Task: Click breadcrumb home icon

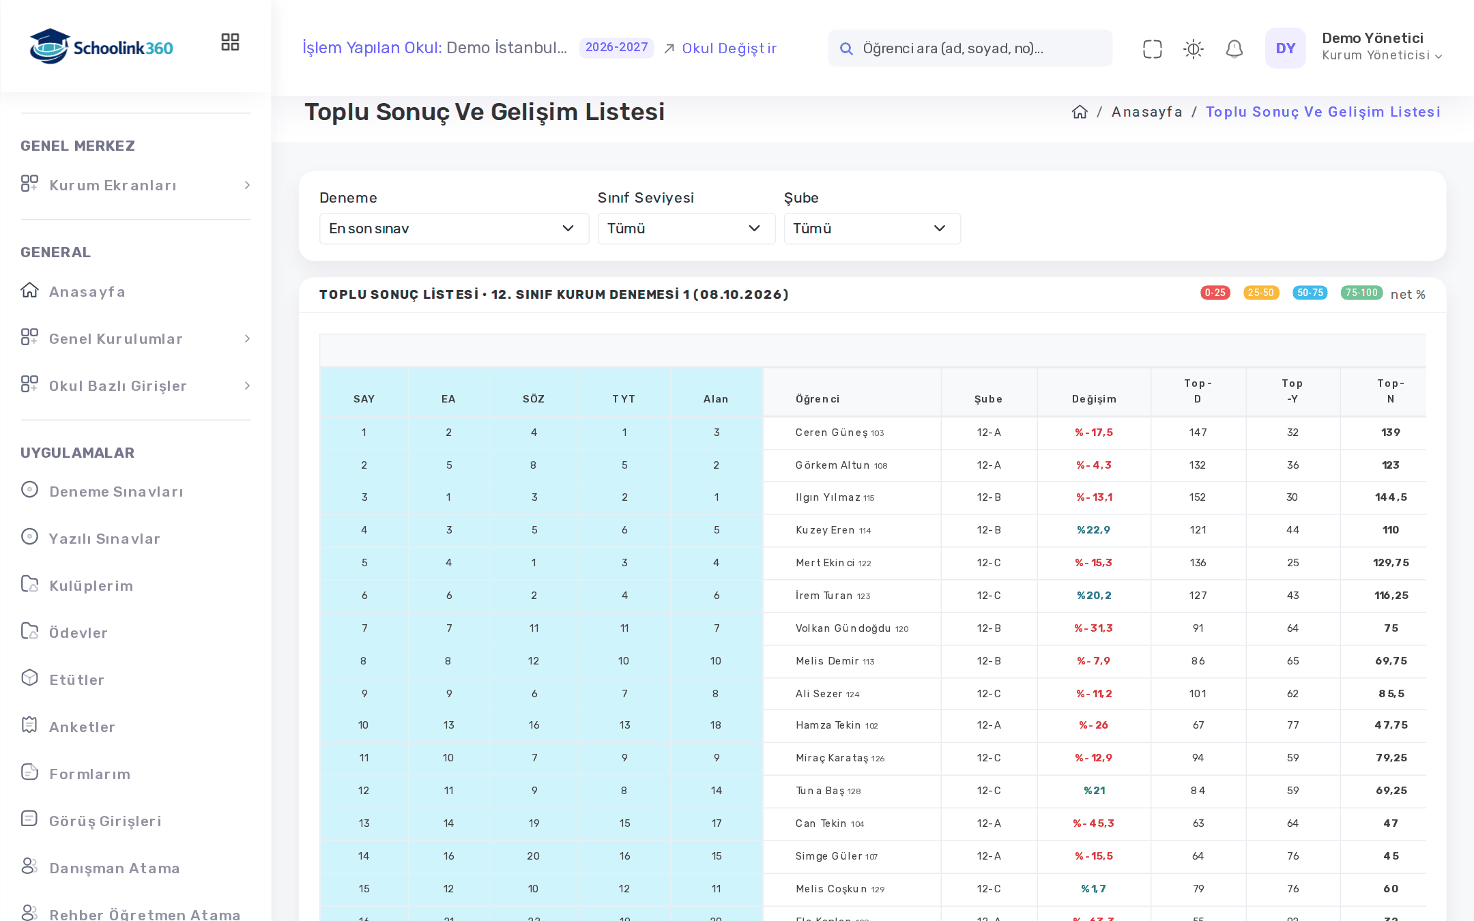Action: pos(1080,112)
